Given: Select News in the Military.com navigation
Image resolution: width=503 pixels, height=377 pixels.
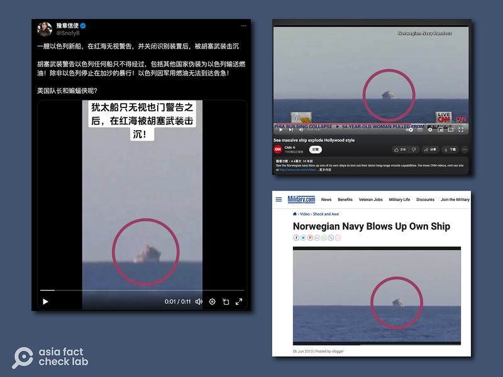Looking at the screenshot, I should click(326, 200).
